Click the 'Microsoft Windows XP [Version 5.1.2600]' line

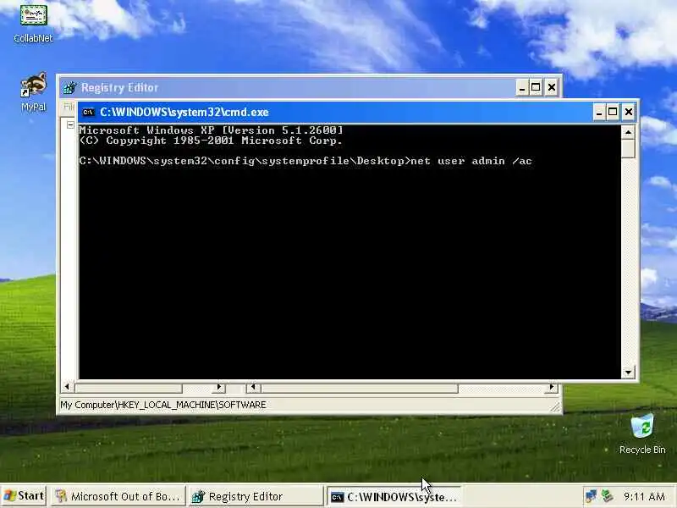pos(211,130)
